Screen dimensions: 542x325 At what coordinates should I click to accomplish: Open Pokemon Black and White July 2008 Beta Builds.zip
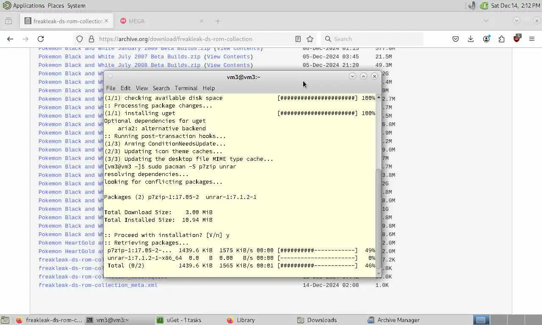[x=119, y=65]
